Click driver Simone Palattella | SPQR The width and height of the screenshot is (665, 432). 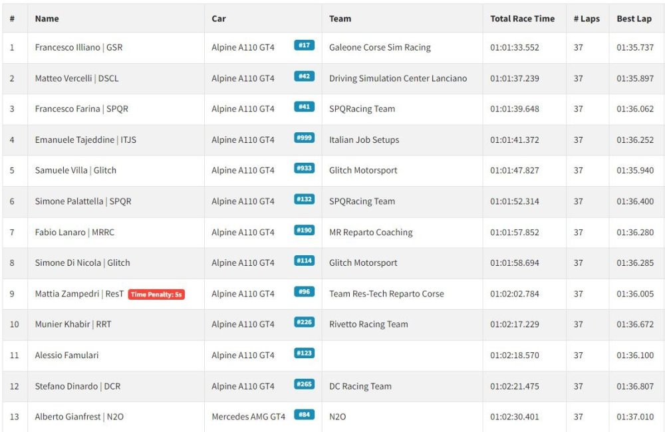83,201
